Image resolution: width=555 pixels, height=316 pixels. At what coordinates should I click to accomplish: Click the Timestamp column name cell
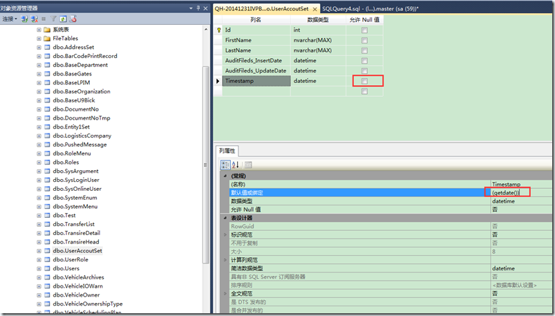[x=256, y=81]
